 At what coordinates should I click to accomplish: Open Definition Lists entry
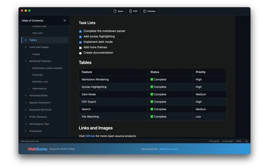pyautogui.click(x=40, y=82)
